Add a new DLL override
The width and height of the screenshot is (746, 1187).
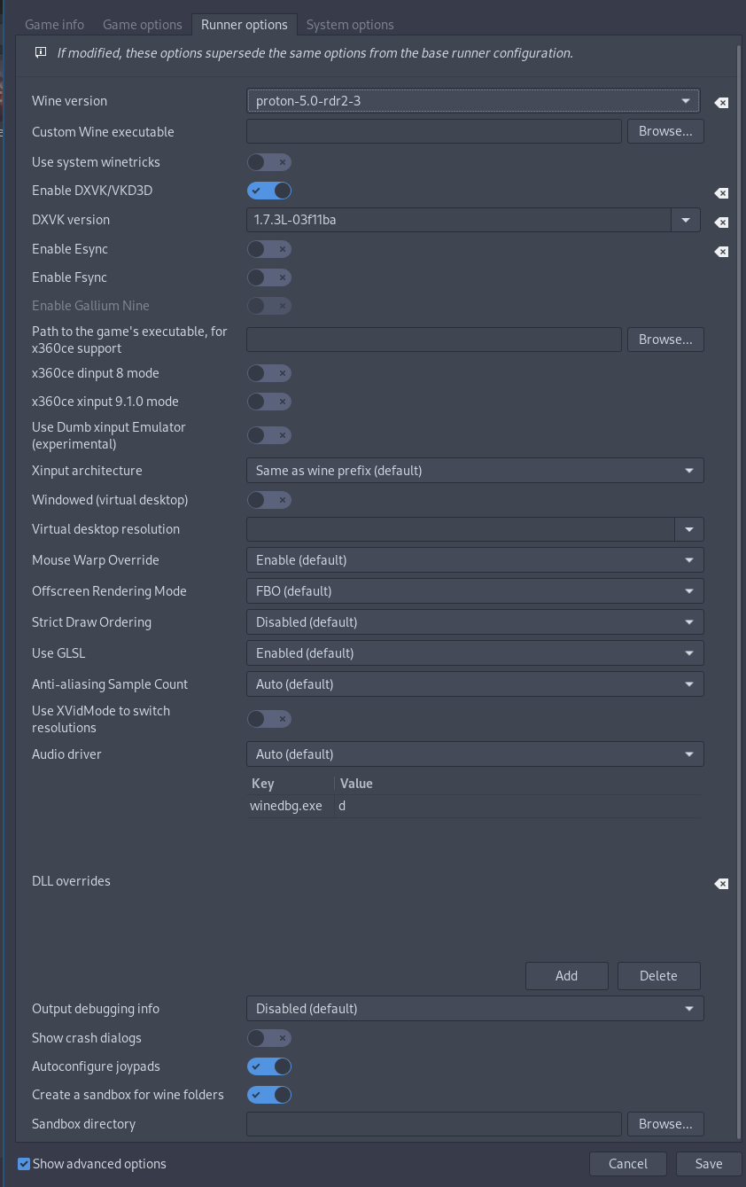(567, 976)
